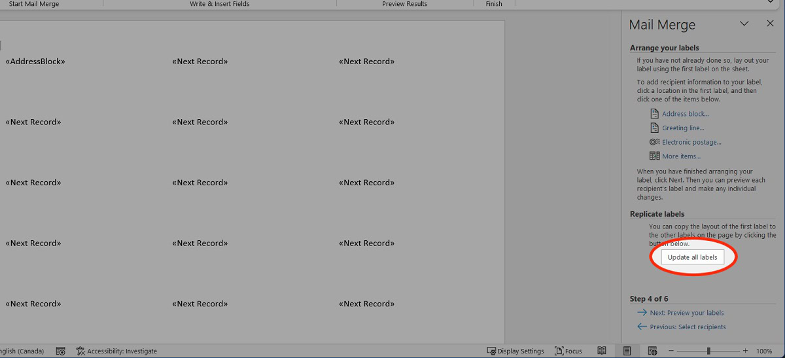Go to Next: Preview your labels
The height and width of the screenshot is (358, 785).
pos(687,313)
